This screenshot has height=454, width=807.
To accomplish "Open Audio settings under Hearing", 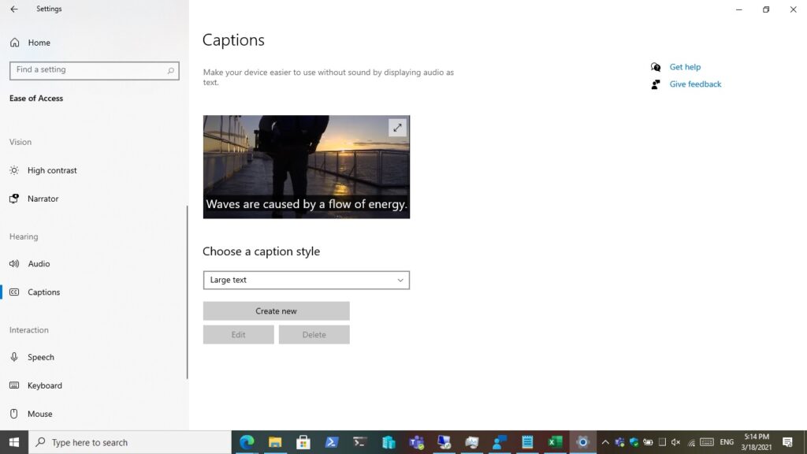I will (x=39, y=263).
